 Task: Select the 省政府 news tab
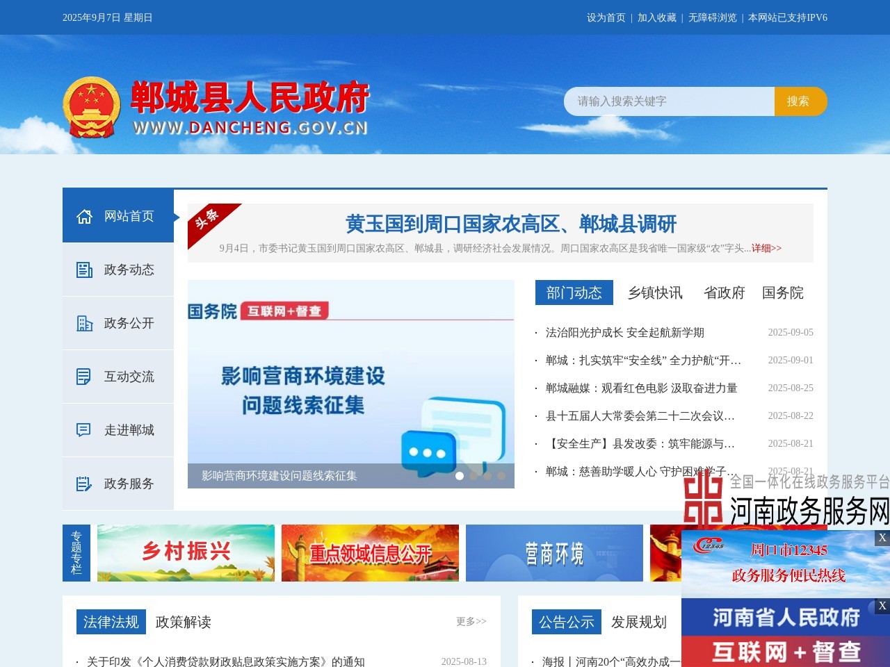coord(725,293)
